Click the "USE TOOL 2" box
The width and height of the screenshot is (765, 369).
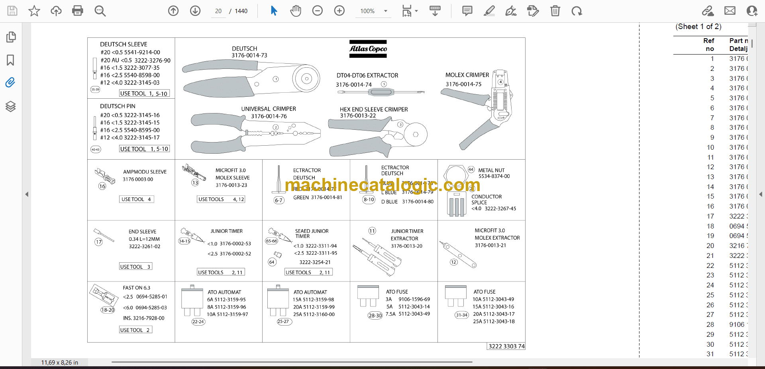(x=135, y=330)
